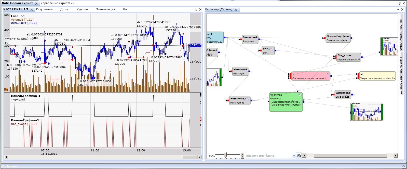The width and height of the screenshot is (407, 169).
Task: Collapse the EMA1 block with chevron icon
Action: (272, 48)
